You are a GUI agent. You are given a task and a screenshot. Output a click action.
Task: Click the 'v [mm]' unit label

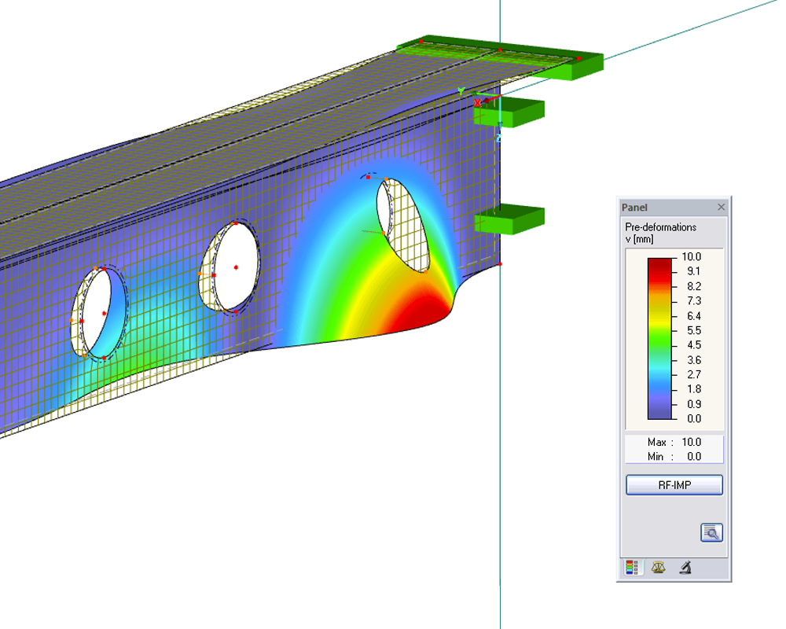(639, 239)
